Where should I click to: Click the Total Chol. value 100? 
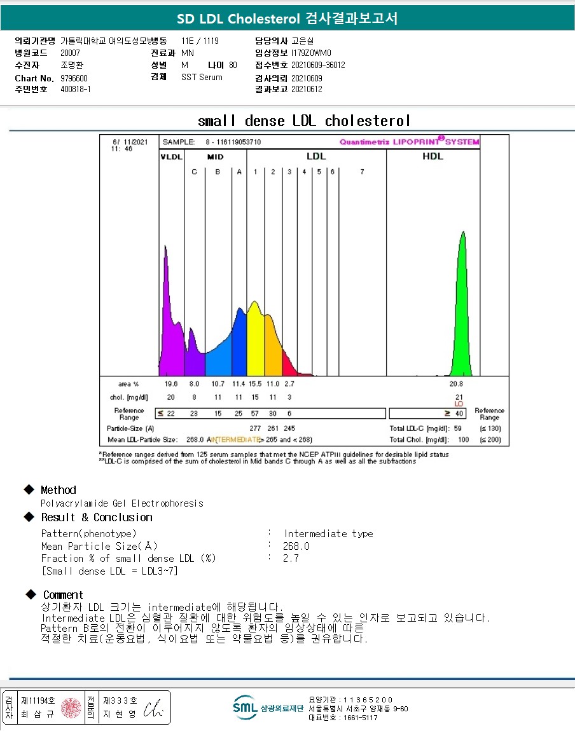[464, 439]
